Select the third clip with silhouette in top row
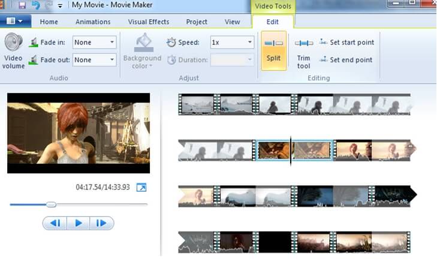Screen dimensions: 437x262 275,104
